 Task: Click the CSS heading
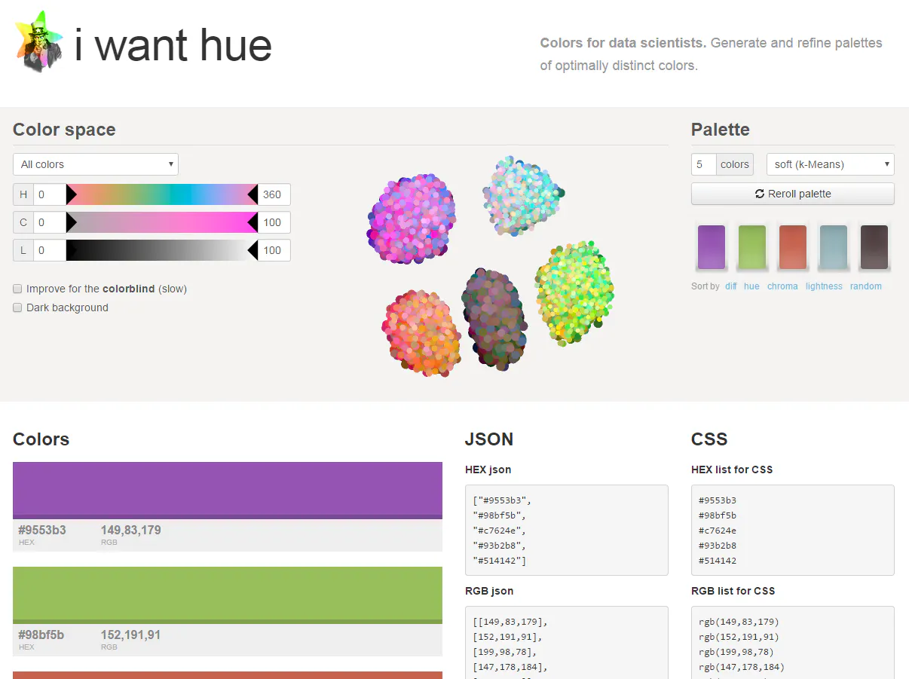(709, 439)
